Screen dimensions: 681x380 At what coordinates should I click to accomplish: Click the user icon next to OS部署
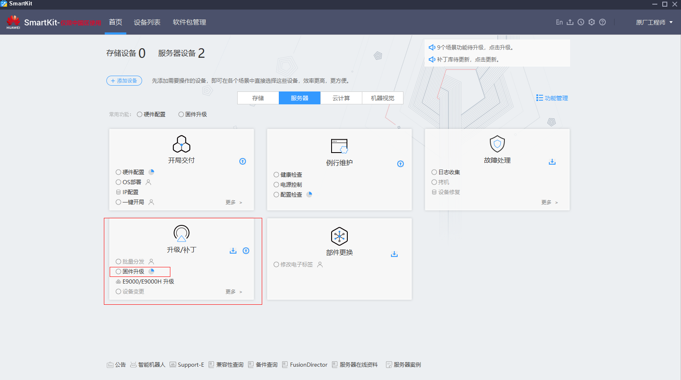point(148,182)
